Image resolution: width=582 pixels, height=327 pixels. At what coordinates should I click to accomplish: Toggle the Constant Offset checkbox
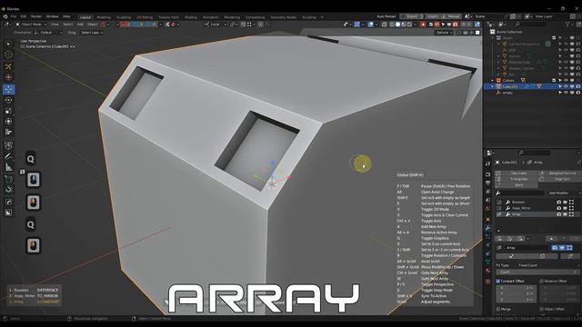(498, 281)
